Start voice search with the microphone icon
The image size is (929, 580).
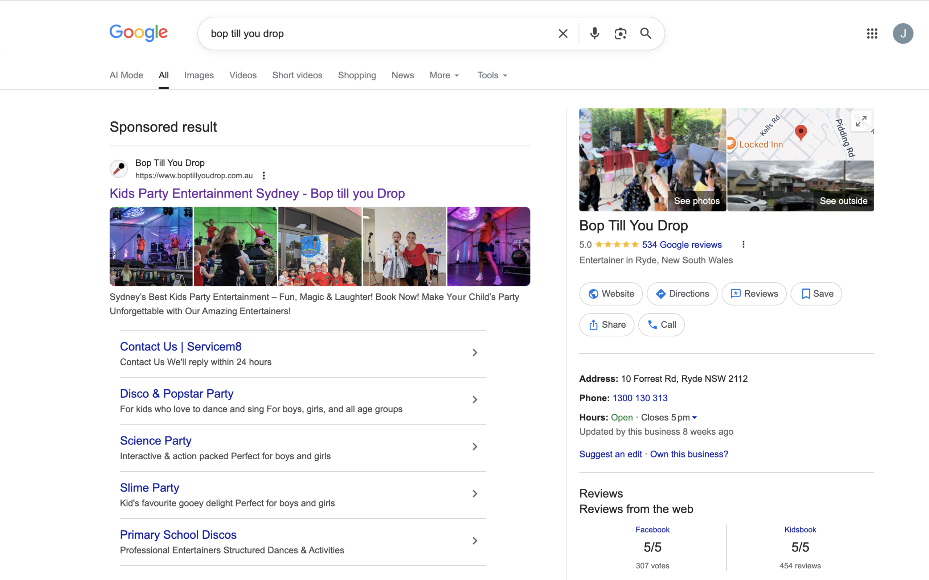[594, 33]
